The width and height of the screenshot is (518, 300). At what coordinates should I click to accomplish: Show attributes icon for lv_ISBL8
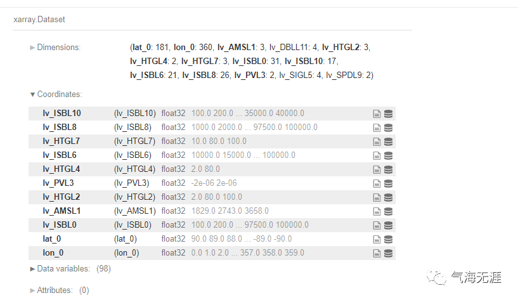pos(377,127)
